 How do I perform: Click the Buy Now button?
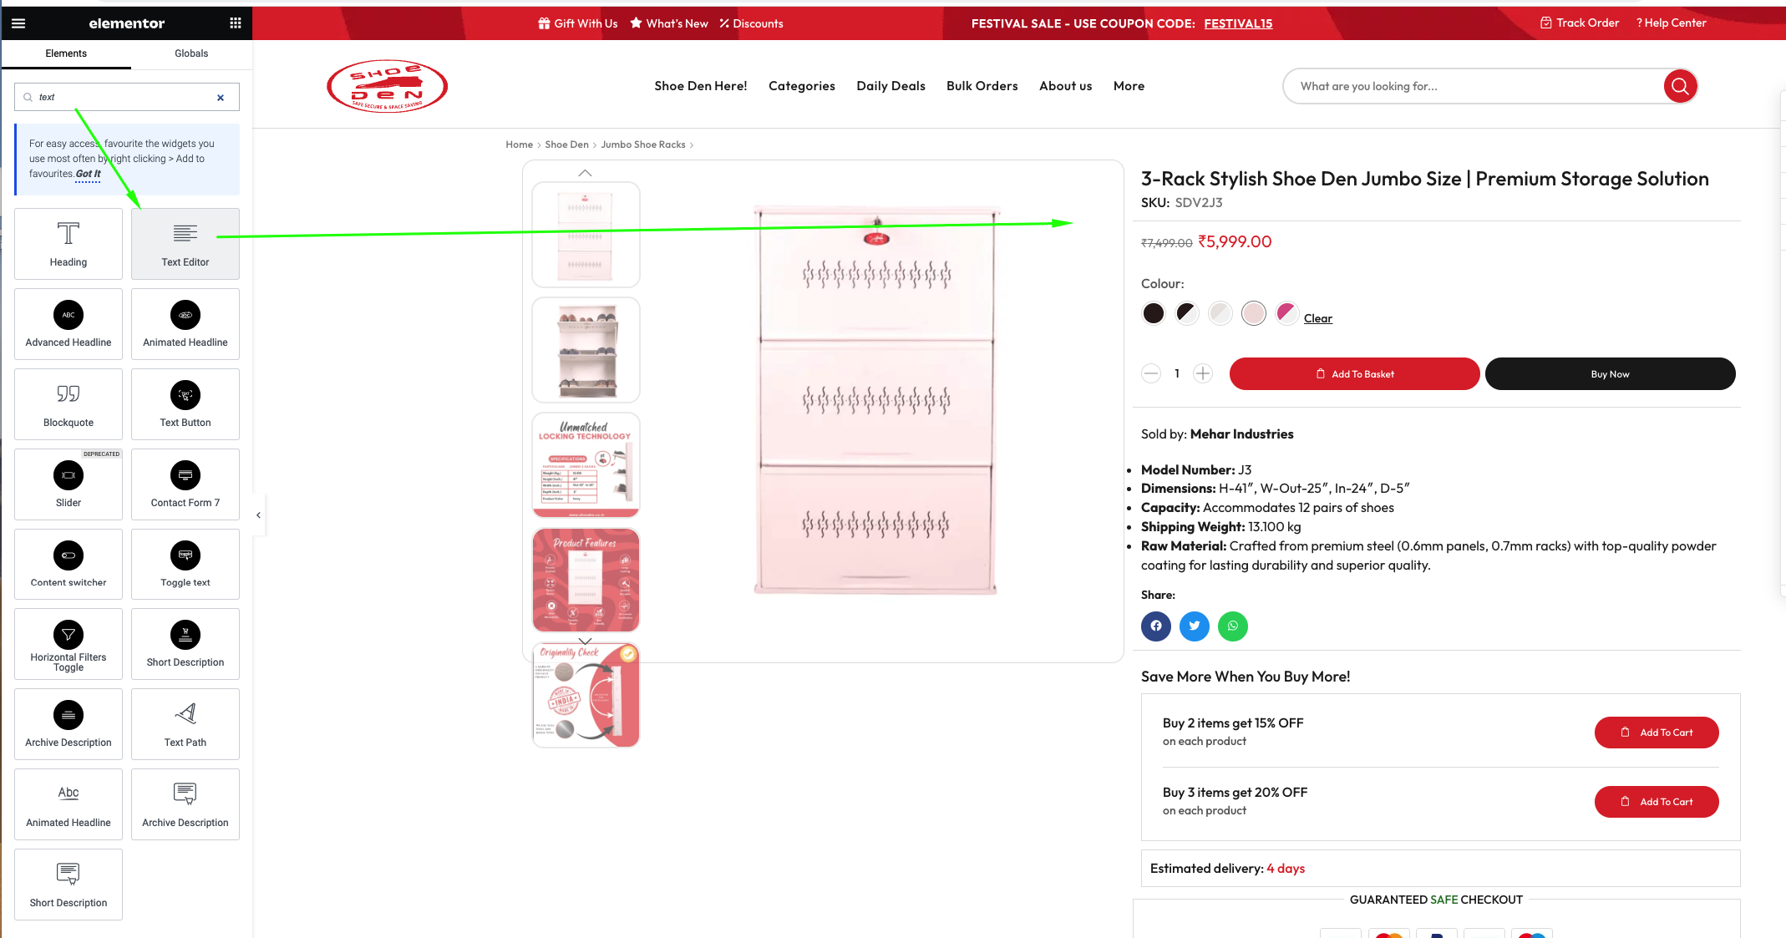[1610, 373]
